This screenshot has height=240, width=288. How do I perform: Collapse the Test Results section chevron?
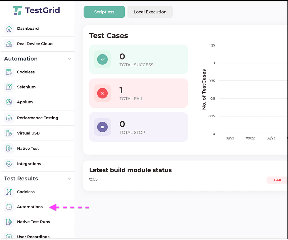pos(69,179)
